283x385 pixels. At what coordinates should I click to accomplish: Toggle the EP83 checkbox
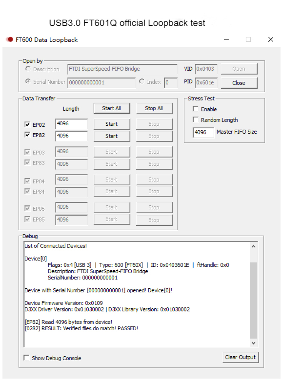point(27,163)
